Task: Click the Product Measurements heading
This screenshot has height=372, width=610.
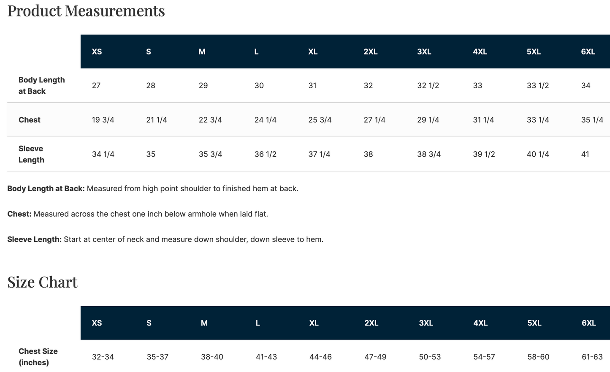Action: pyautogui.click(x=86, y=11)
